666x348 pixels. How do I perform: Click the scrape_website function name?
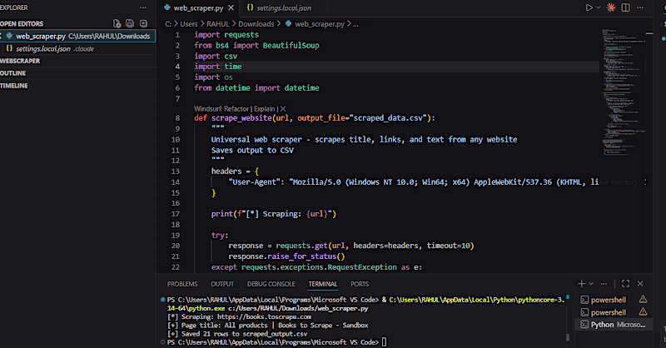tap(241, 118)
